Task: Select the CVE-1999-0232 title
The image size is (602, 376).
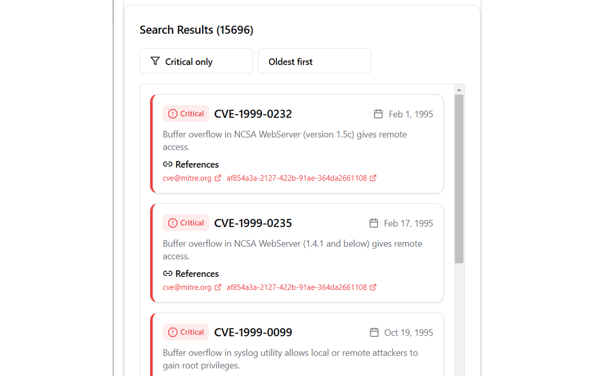Action: coord(253,114)
